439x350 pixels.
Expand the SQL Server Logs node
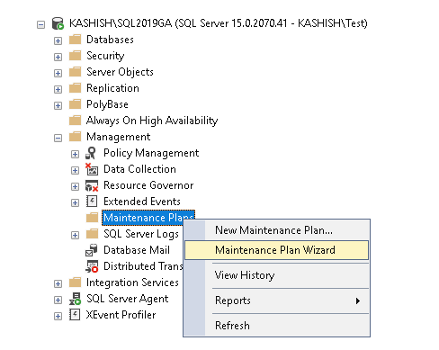pyautogui.click(x=75, y=235)
